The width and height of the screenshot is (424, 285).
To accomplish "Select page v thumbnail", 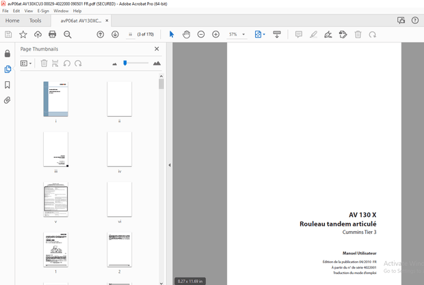I will tap(55, 200).
